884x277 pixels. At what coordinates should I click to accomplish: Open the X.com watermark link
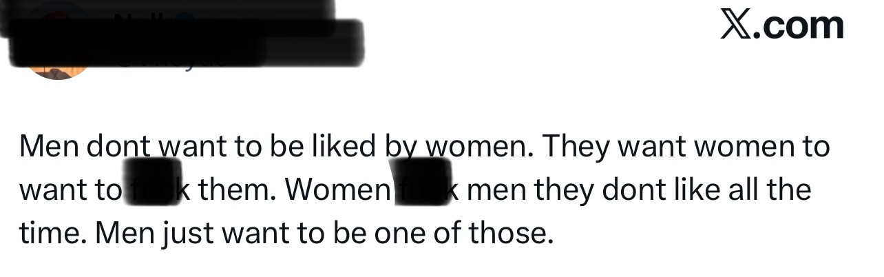tap(782, 25)
